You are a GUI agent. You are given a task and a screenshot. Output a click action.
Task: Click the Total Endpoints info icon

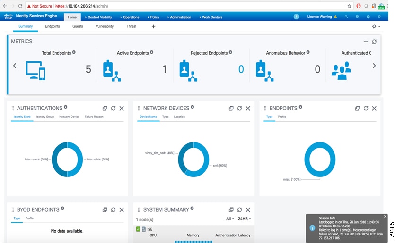(x=74, y=52)
